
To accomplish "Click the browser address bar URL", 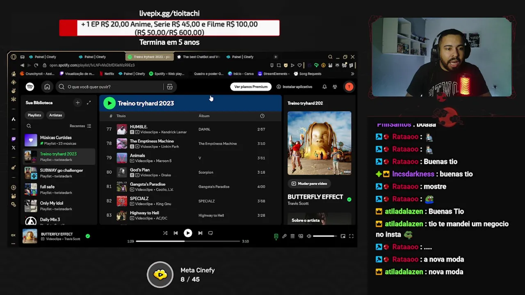I will click(x=92, y=65).
